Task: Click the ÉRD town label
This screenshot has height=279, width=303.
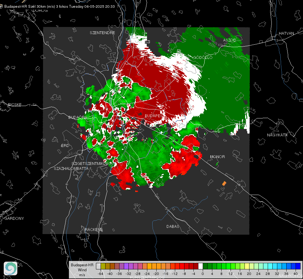Action: [65, 146]
